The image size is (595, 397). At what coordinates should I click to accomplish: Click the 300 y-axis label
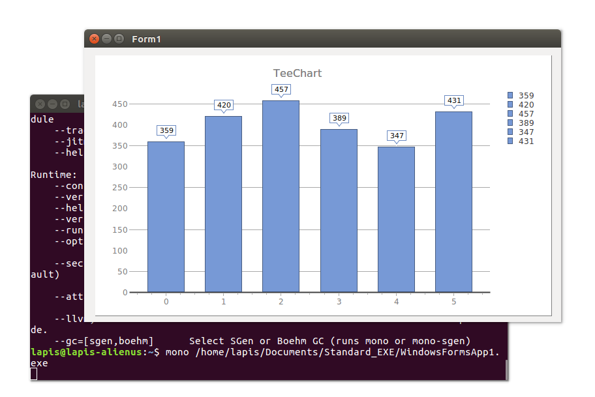coord(120,166)
